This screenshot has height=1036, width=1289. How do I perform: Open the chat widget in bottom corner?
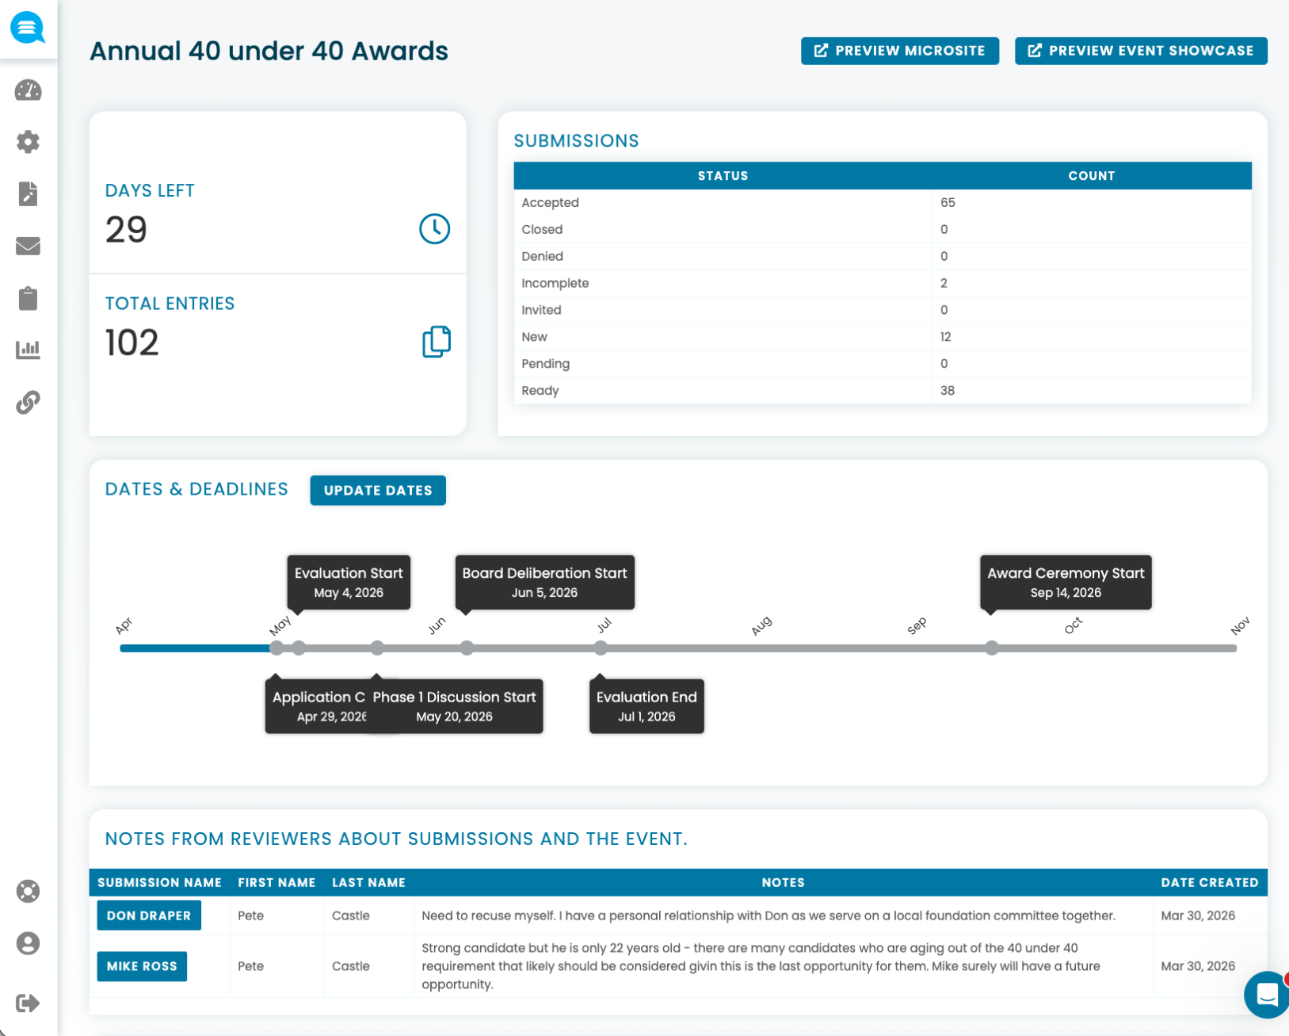(1267, 996)
